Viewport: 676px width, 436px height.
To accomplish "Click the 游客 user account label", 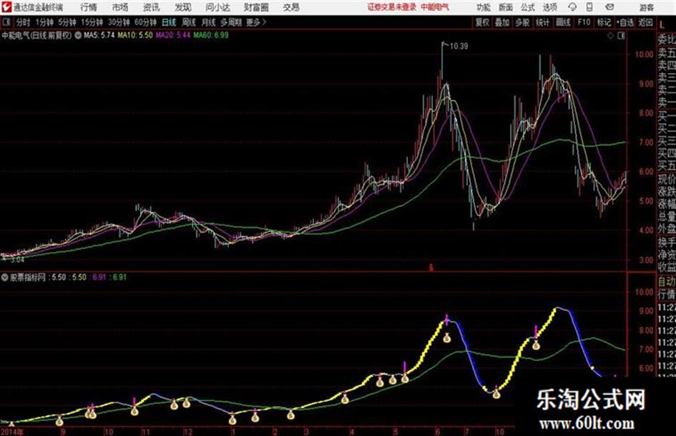I will pyautogui.click(x=646, y=7).
